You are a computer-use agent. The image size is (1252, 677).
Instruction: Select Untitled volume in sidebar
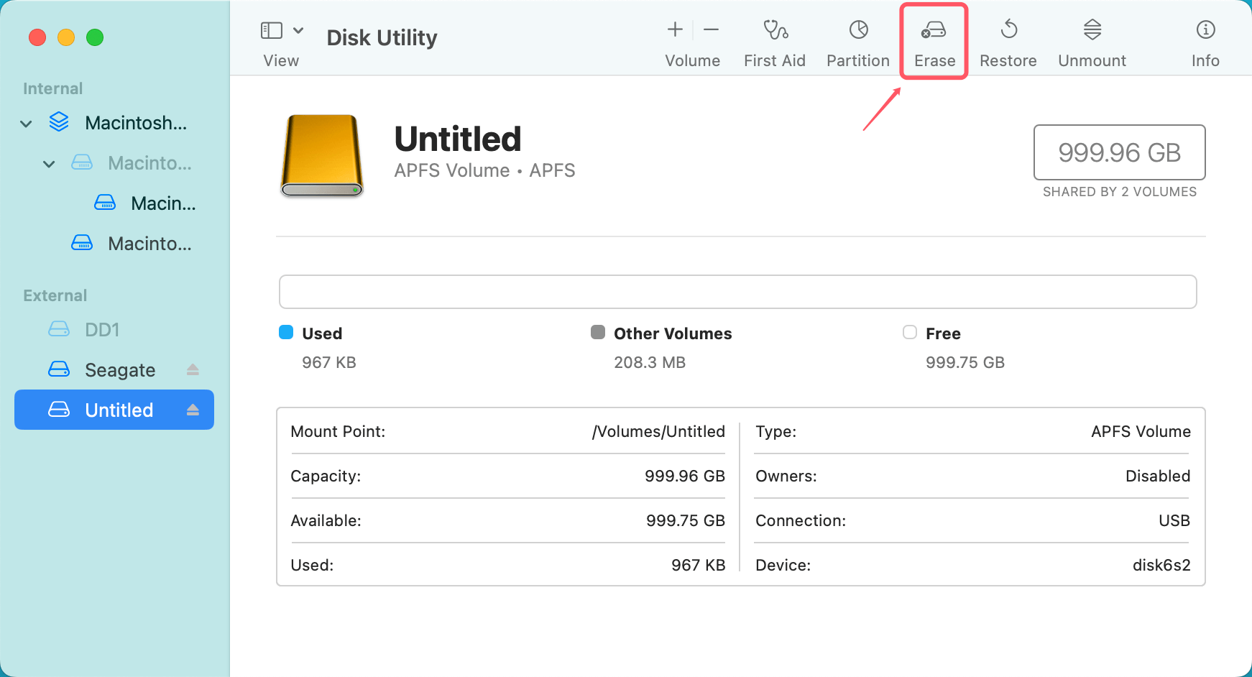click(x=119, y=410)
